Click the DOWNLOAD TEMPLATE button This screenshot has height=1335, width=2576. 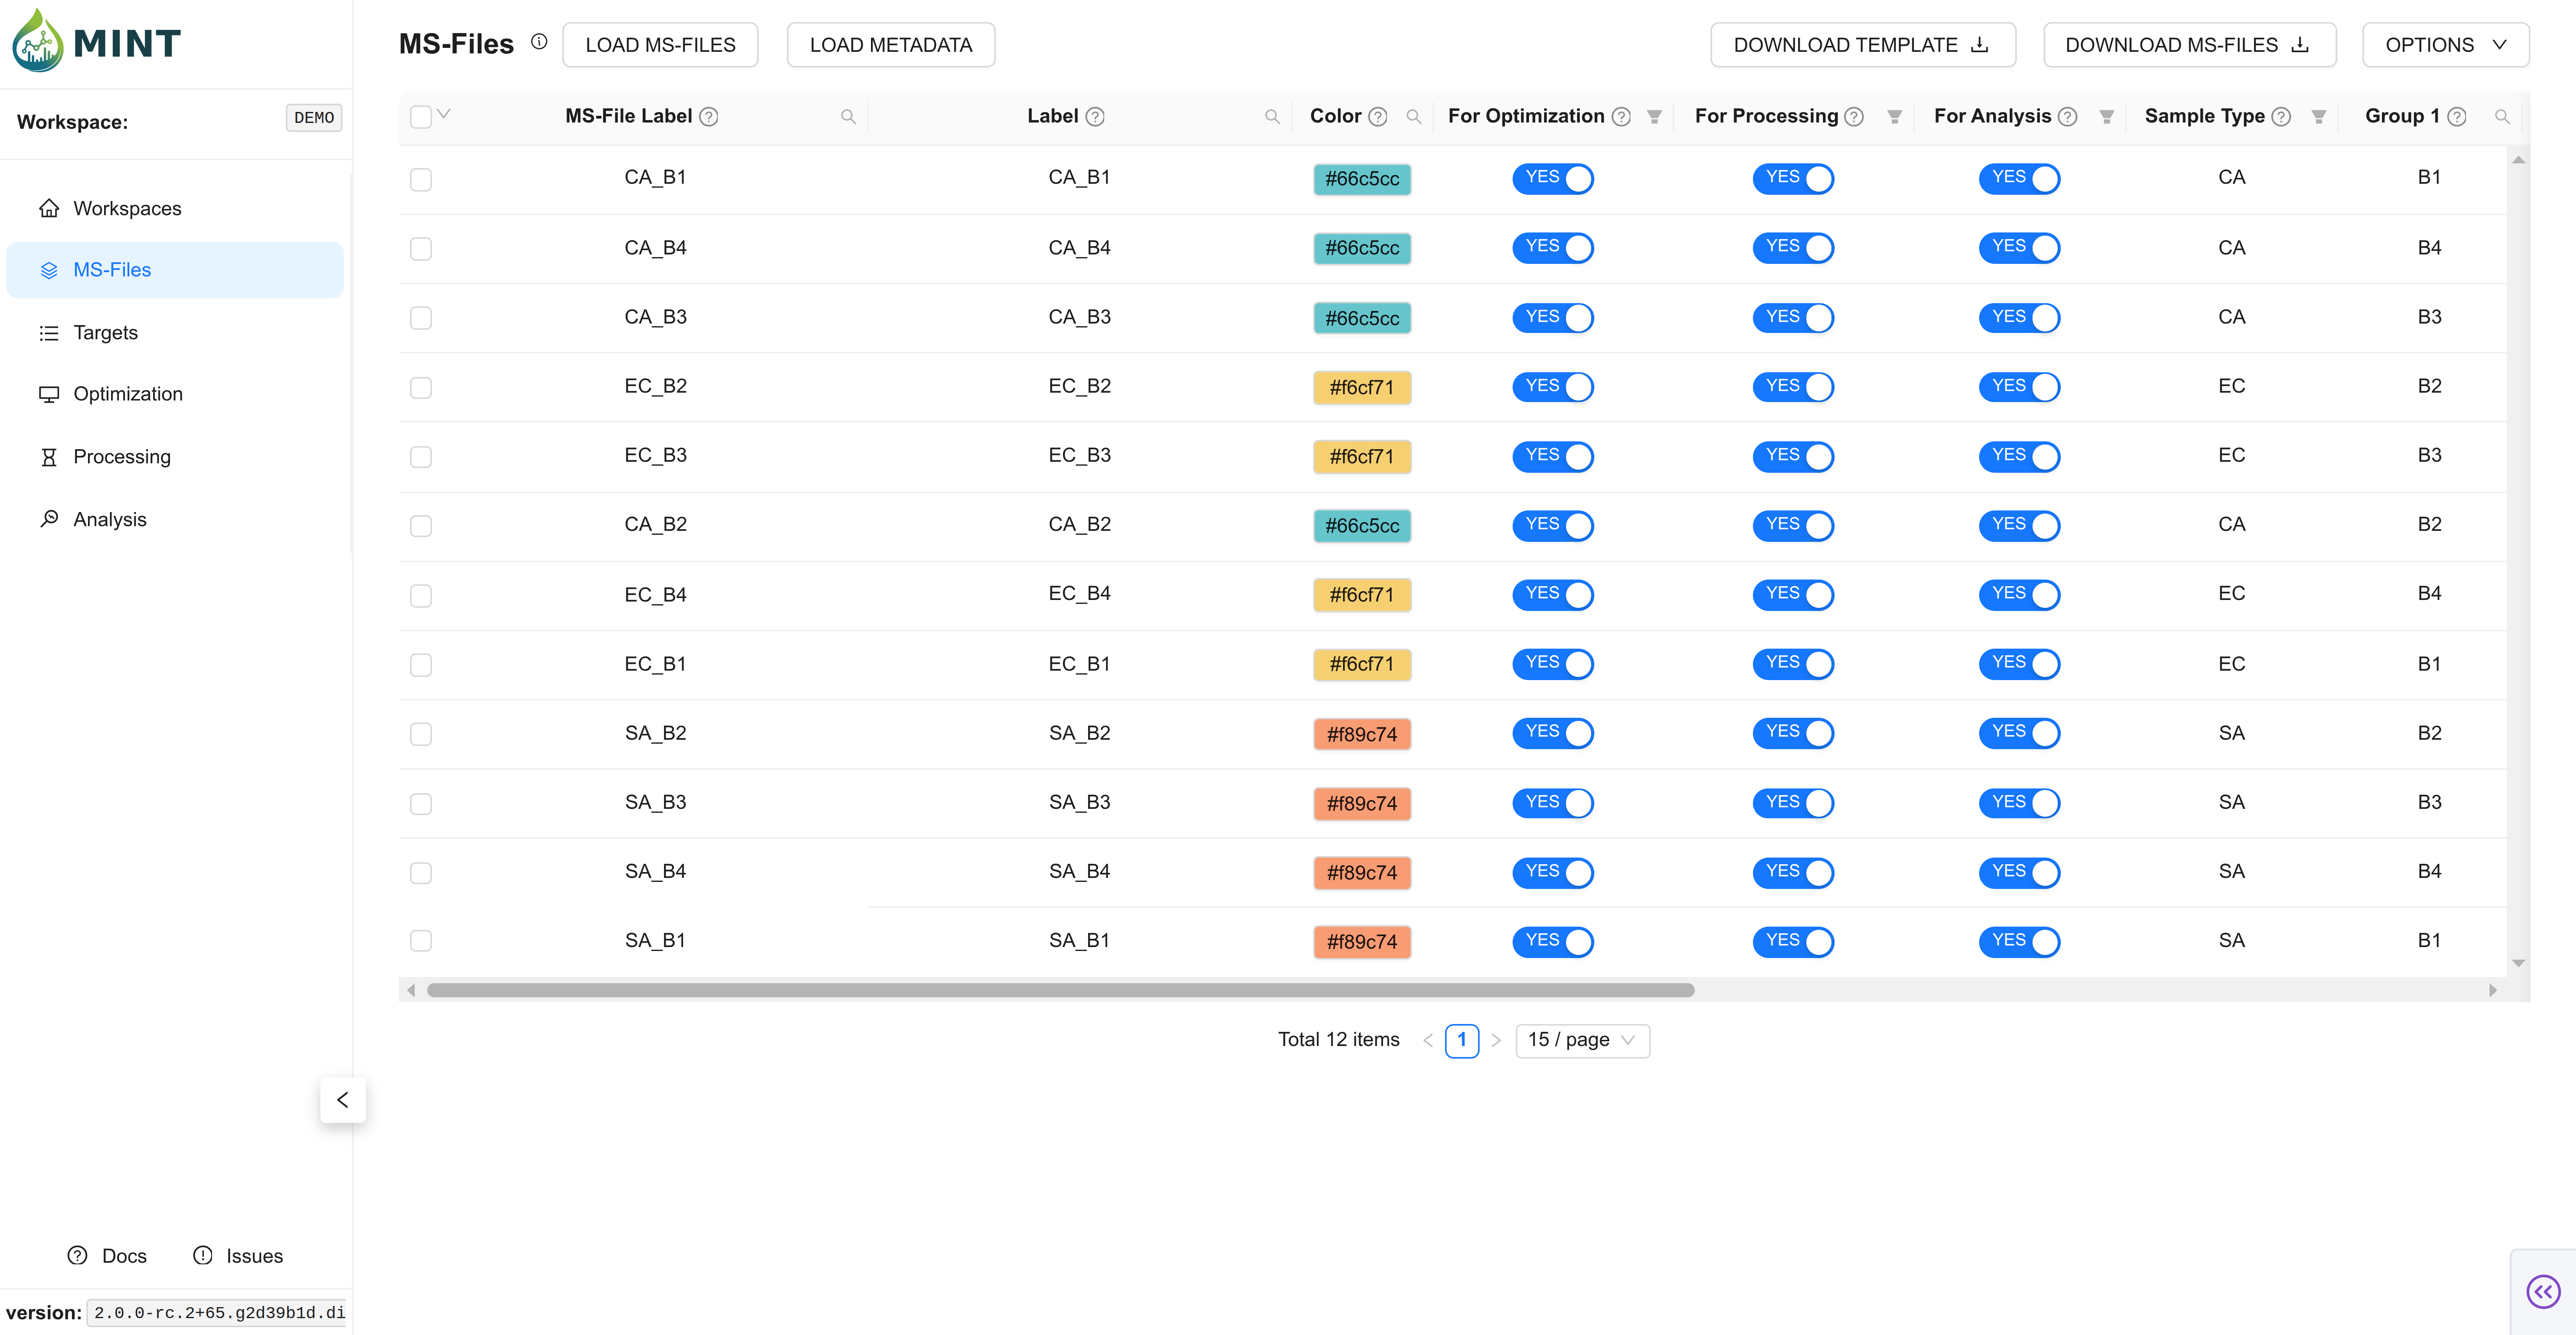pos(1862,45)
